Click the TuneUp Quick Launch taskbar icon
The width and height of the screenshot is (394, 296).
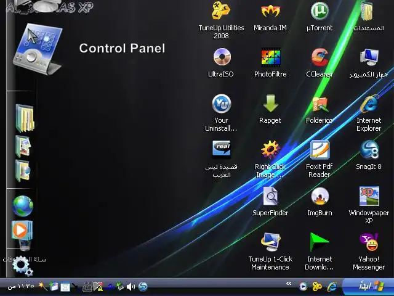pyautogui.click(x=317, y=286)
